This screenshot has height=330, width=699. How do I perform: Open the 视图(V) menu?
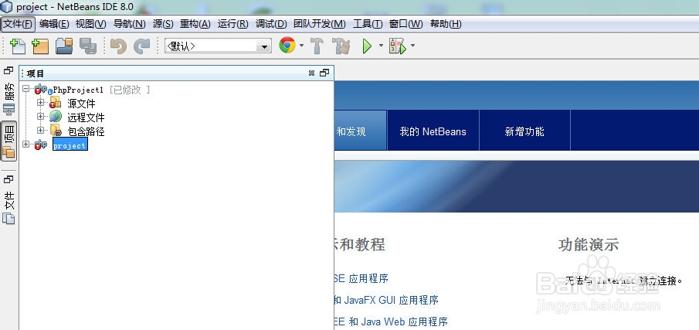(91, 24)
